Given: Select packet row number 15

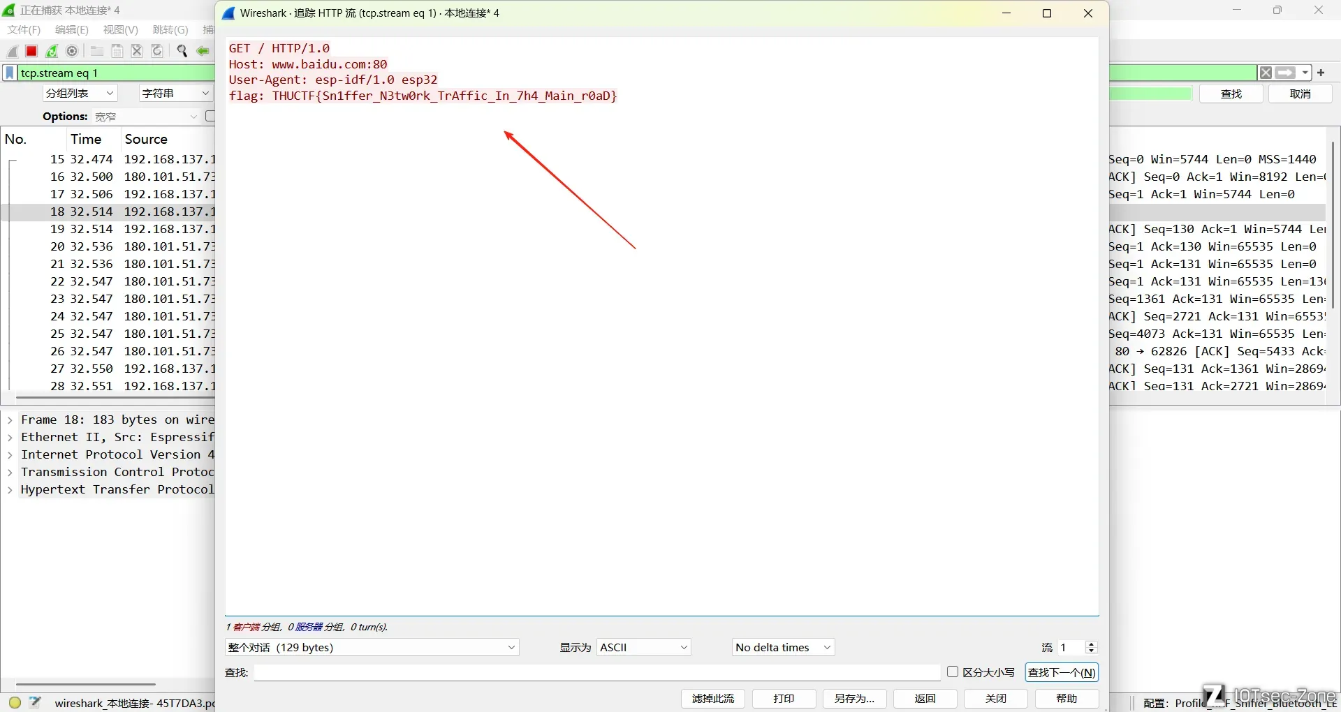Looking at the screenshot, I should [108, 159].
